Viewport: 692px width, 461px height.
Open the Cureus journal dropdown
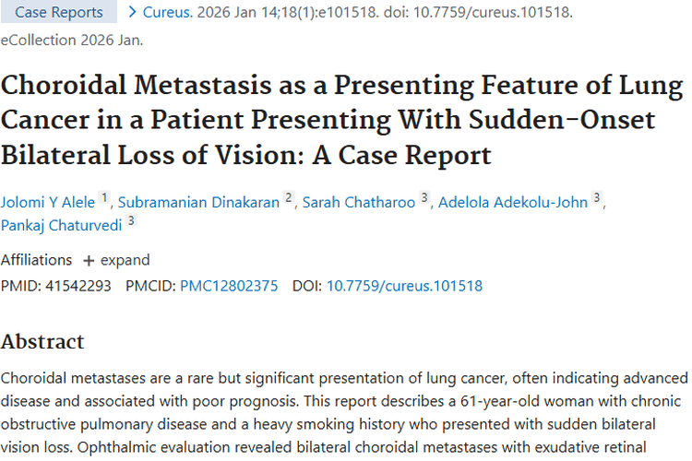pyautogui.click(x=169, y=12)
